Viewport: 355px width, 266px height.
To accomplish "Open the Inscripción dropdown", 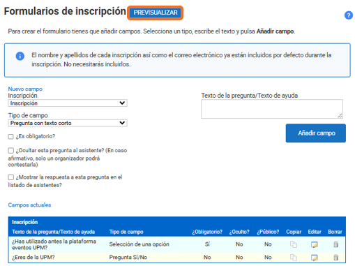I will (x=68, y=103).
